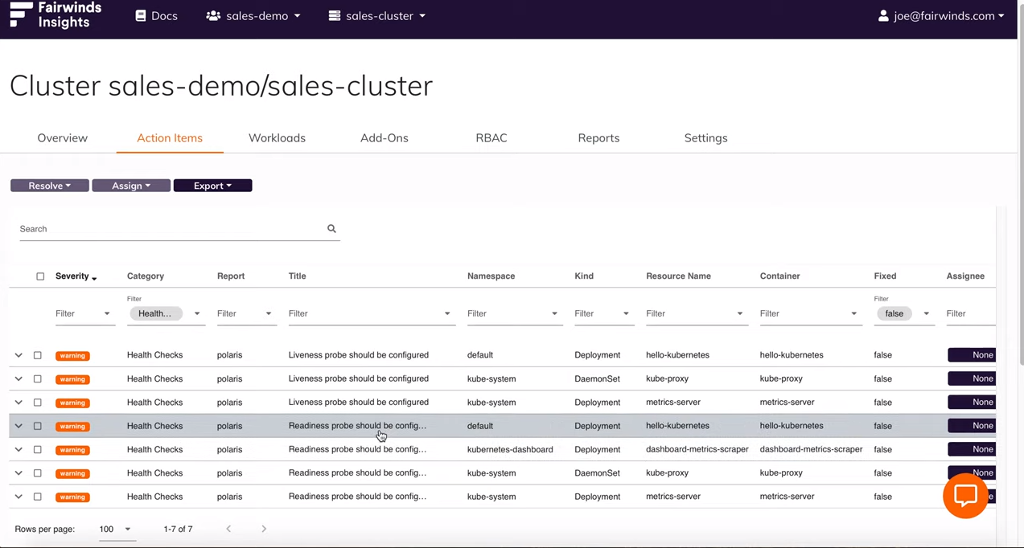
Task: Switch to the Action Items tab
Action: click(x=170, y=138)
